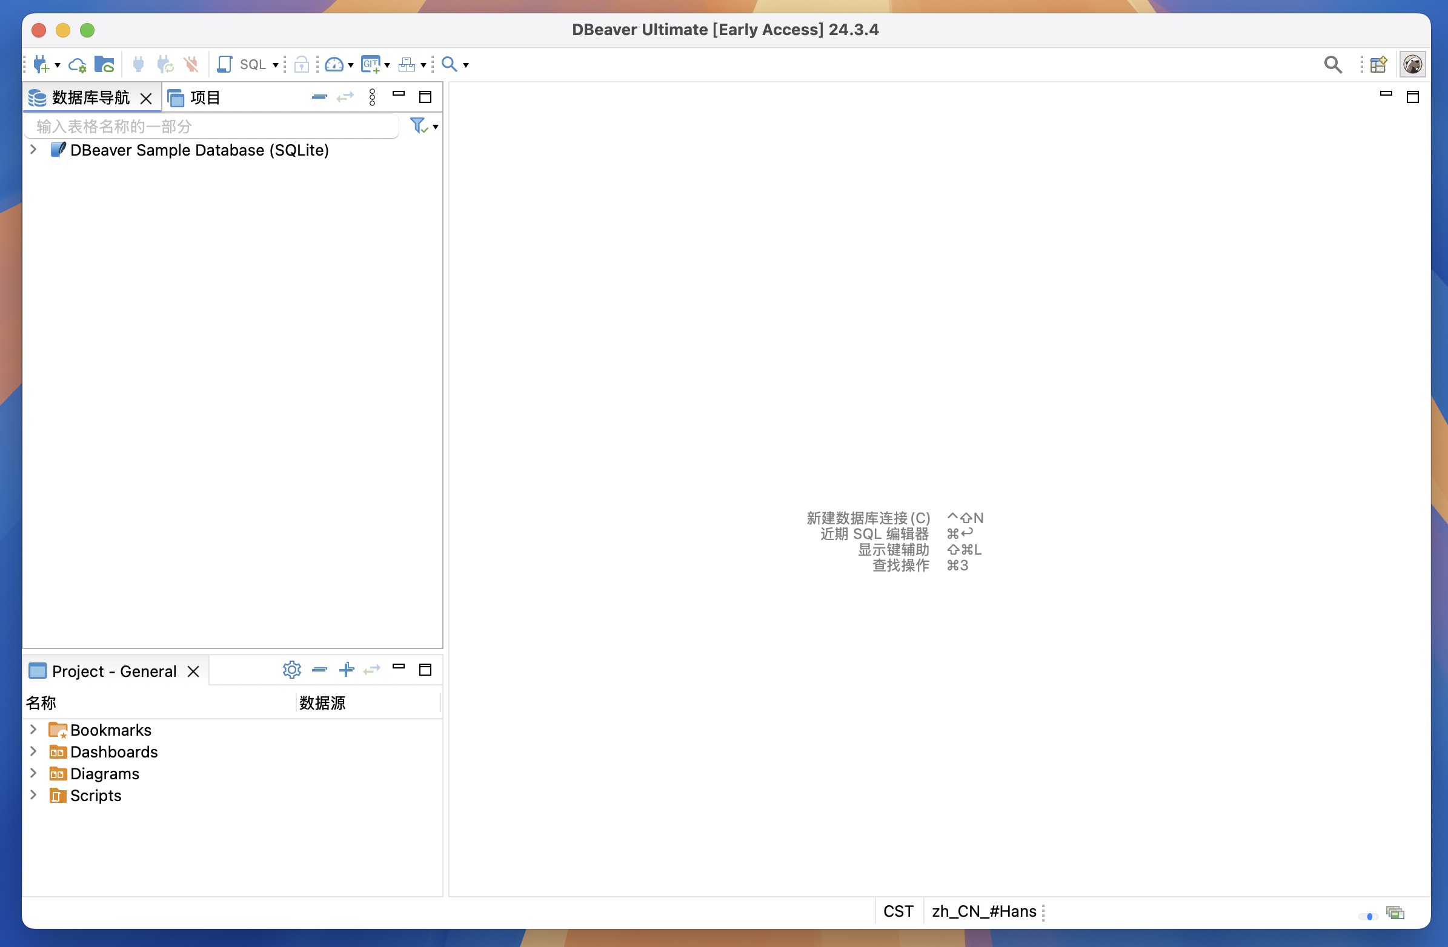
Task: Click the beaver avatar icon
Action: tap(1413, 64)
